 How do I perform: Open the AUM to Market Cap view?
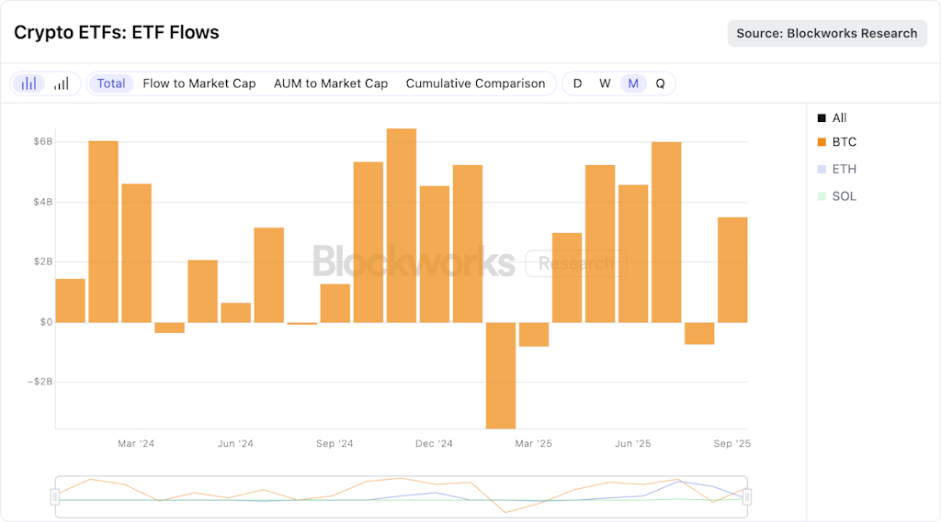click(330, 83)
